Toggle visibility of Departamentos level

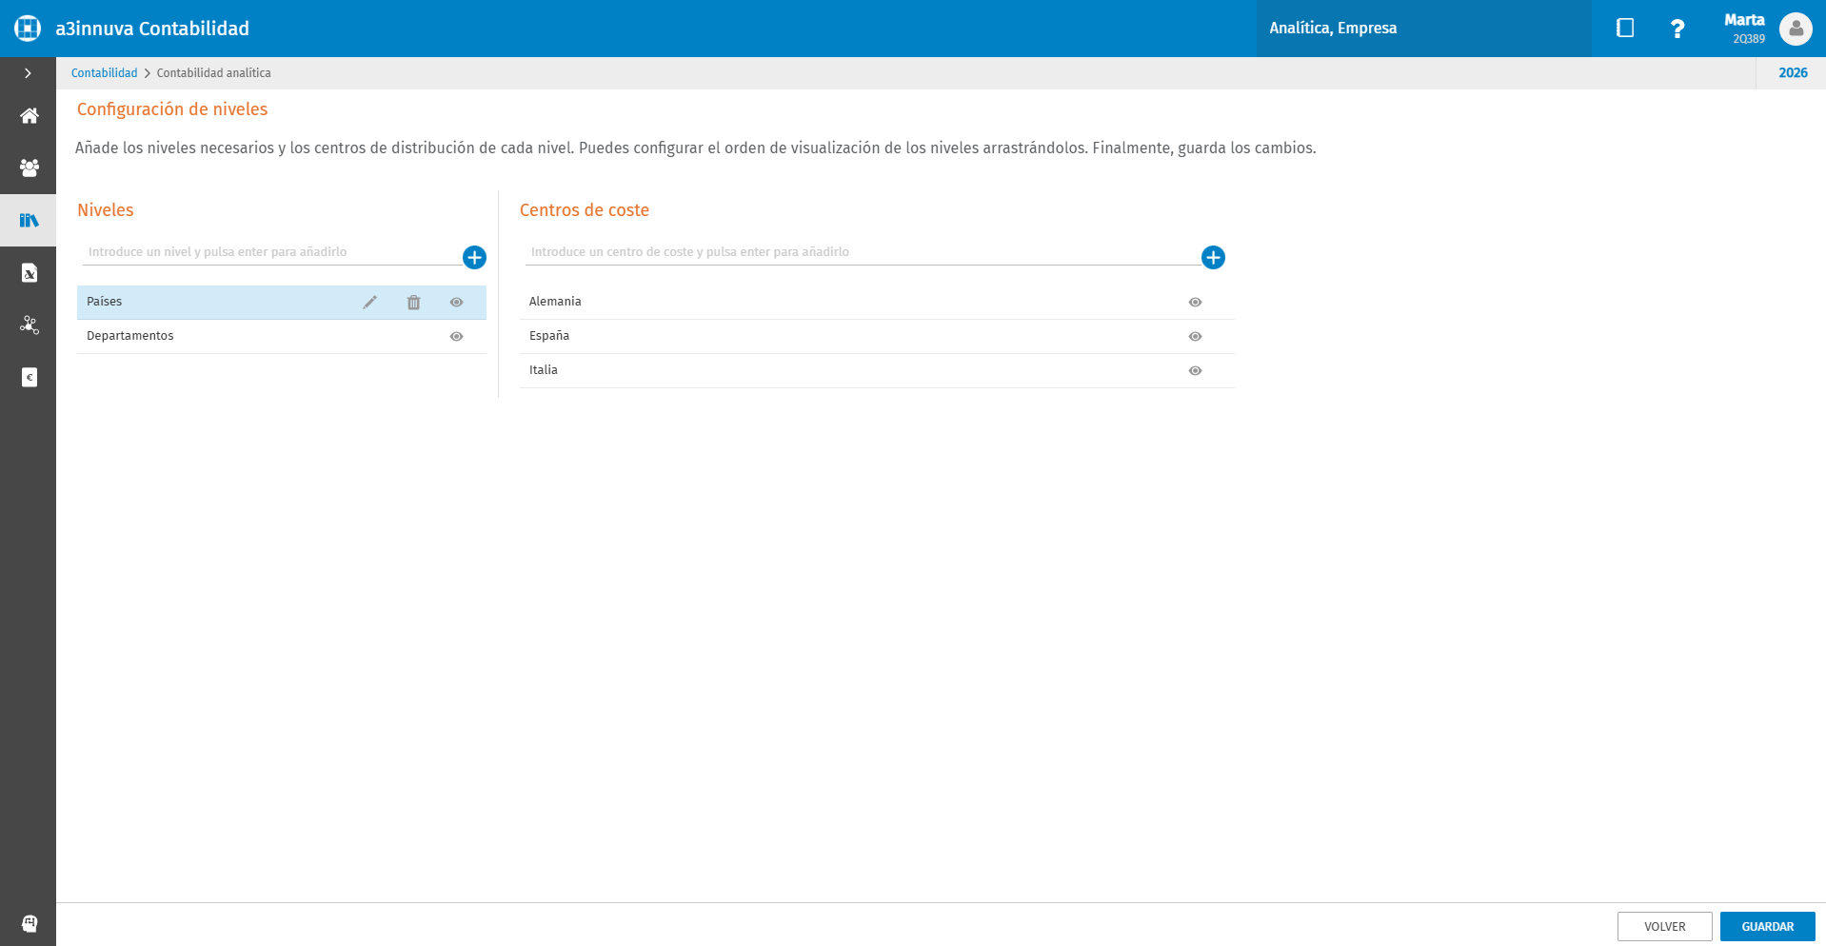(x=457, y=337)
